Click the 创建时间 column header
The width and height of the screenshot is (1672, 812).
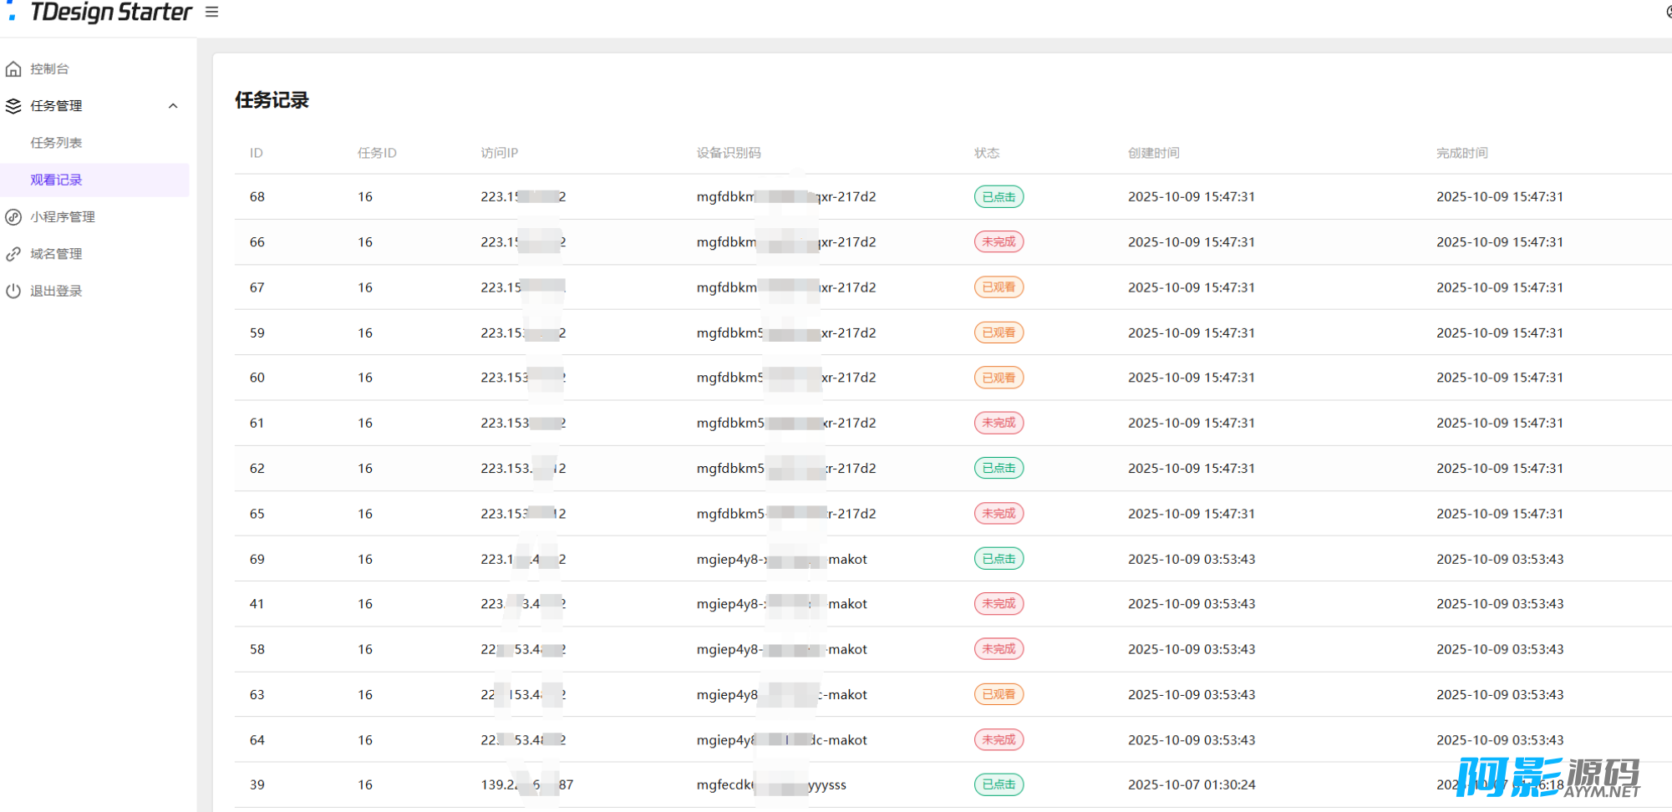(1153, 153)
